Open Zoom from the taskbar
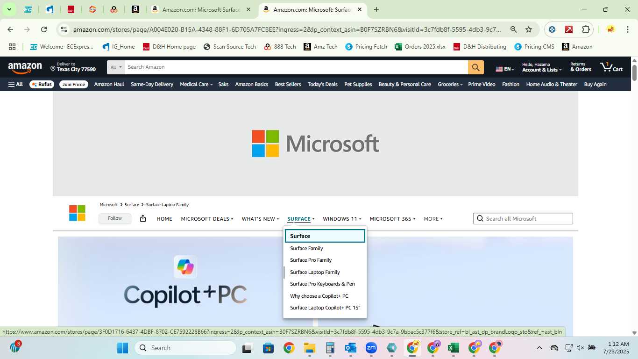The width and height of the screenshot is (638, 359). 371,348
